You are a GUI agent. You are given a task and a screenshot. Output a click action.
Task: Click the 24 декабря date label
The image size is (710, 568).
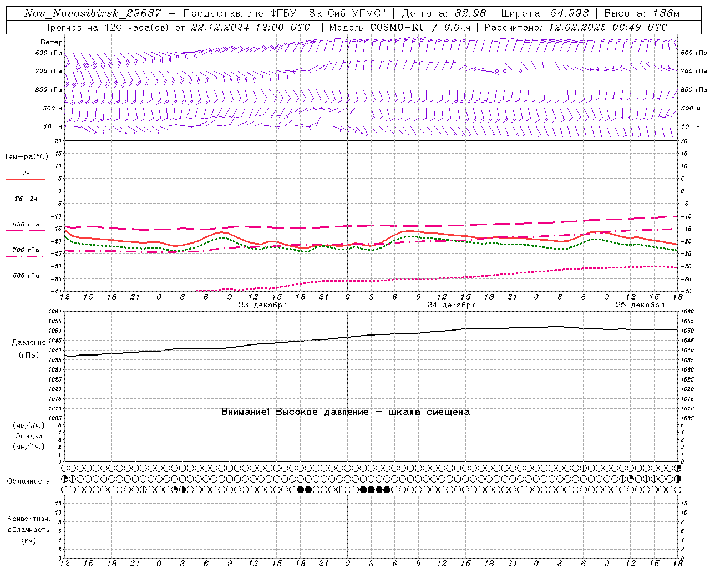(x=451, y=305)
